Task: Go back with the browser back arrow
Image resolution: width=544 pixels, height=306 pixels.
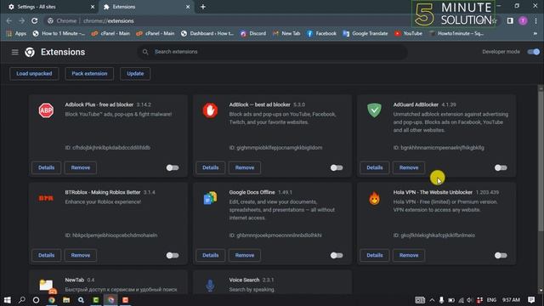Action: click(x=9, y=20)
